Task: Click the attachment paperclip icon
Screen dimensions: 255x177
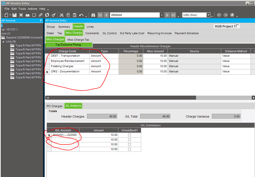Action: point(41,15)
